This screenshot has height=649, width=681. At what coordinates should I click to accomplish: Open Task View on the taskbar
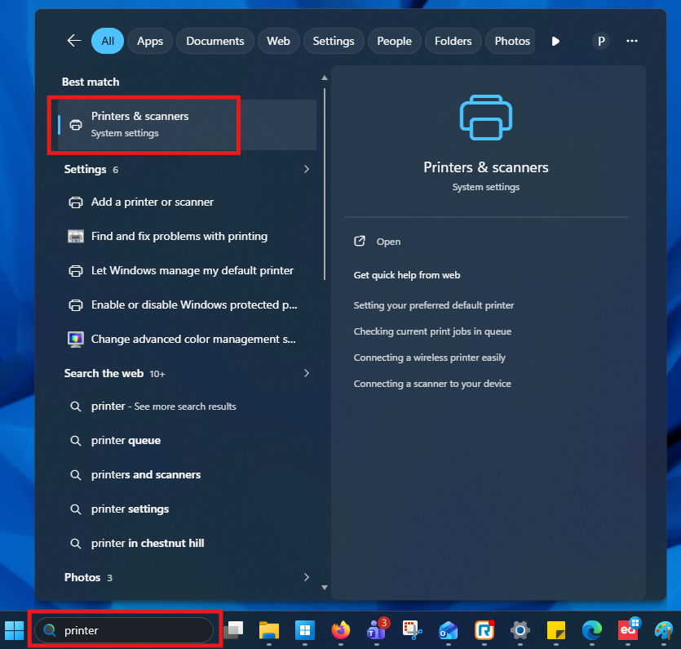(x=233, y=630)
